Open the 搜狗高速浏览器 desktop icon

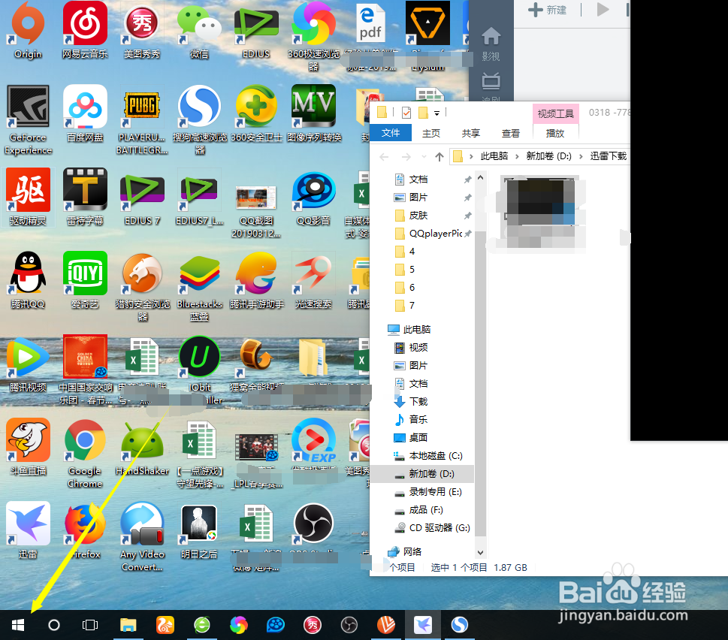(x=200, y=119)
